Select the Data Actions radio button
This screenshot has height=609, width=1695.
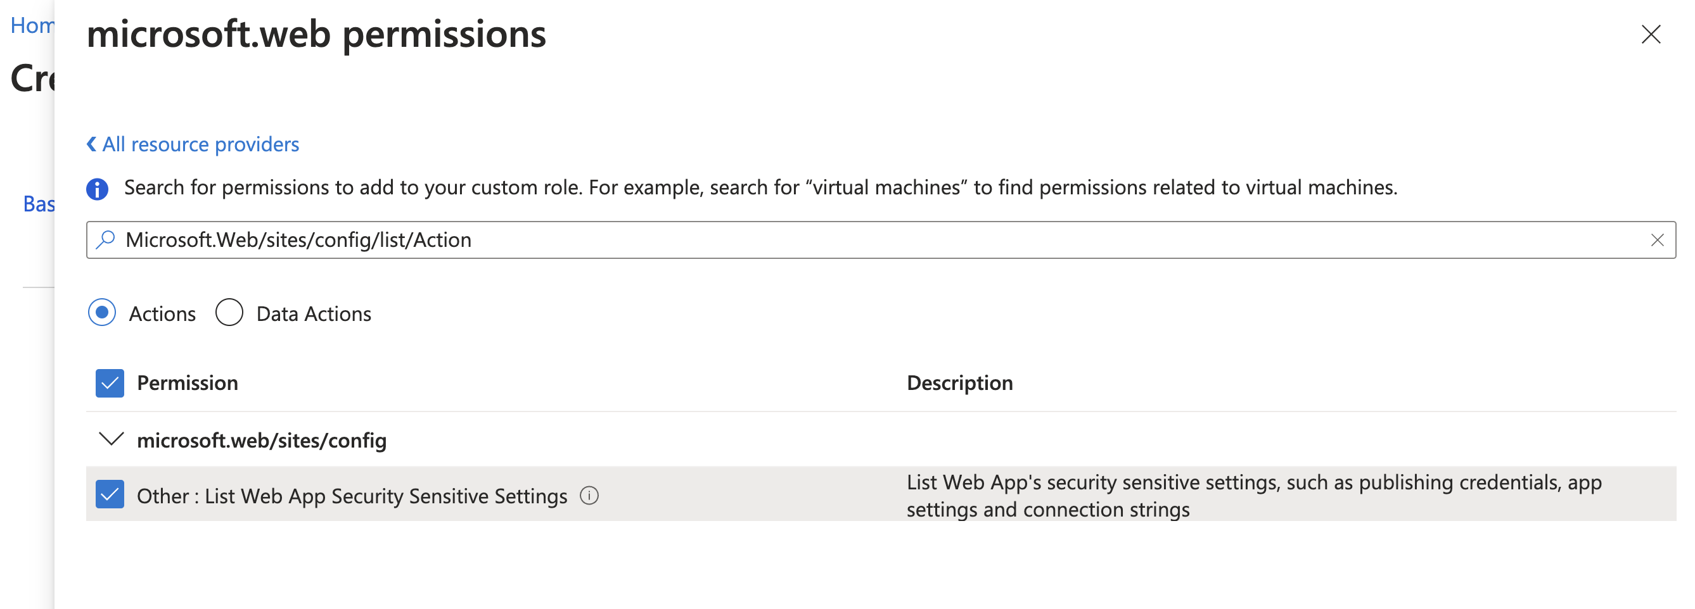(x=229, y=312)
